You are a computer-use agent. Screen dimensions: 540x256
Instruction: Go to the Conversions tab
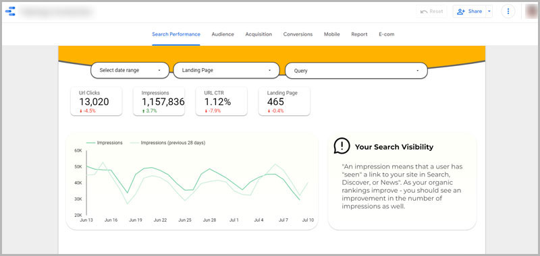tap(298, 34)
